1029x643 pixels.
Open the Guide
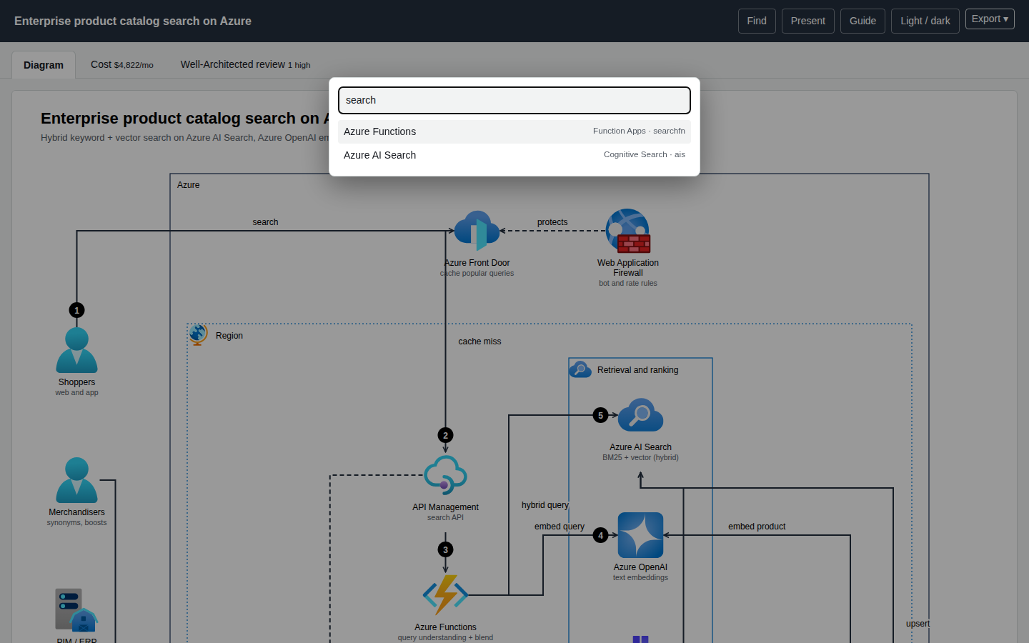point(863,21)
